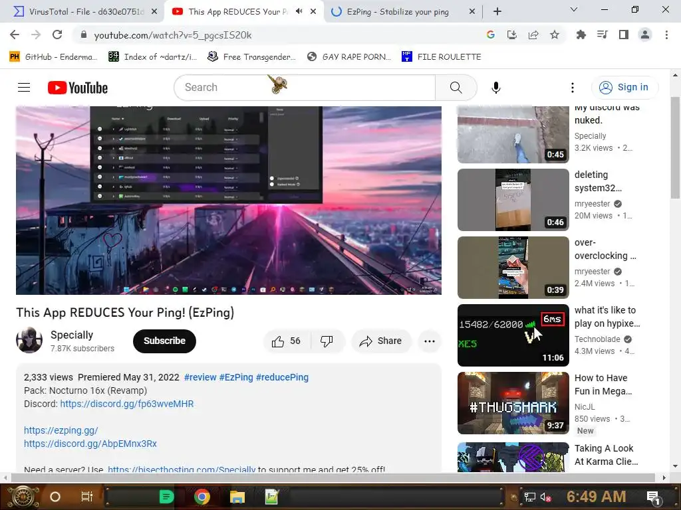
Task: Open GitHub - Enderma bookmark
Action: click(53, 57)
